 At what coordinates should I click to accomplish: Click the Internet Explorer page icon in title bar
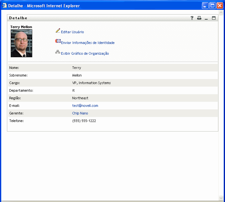(x=4, y=5)
